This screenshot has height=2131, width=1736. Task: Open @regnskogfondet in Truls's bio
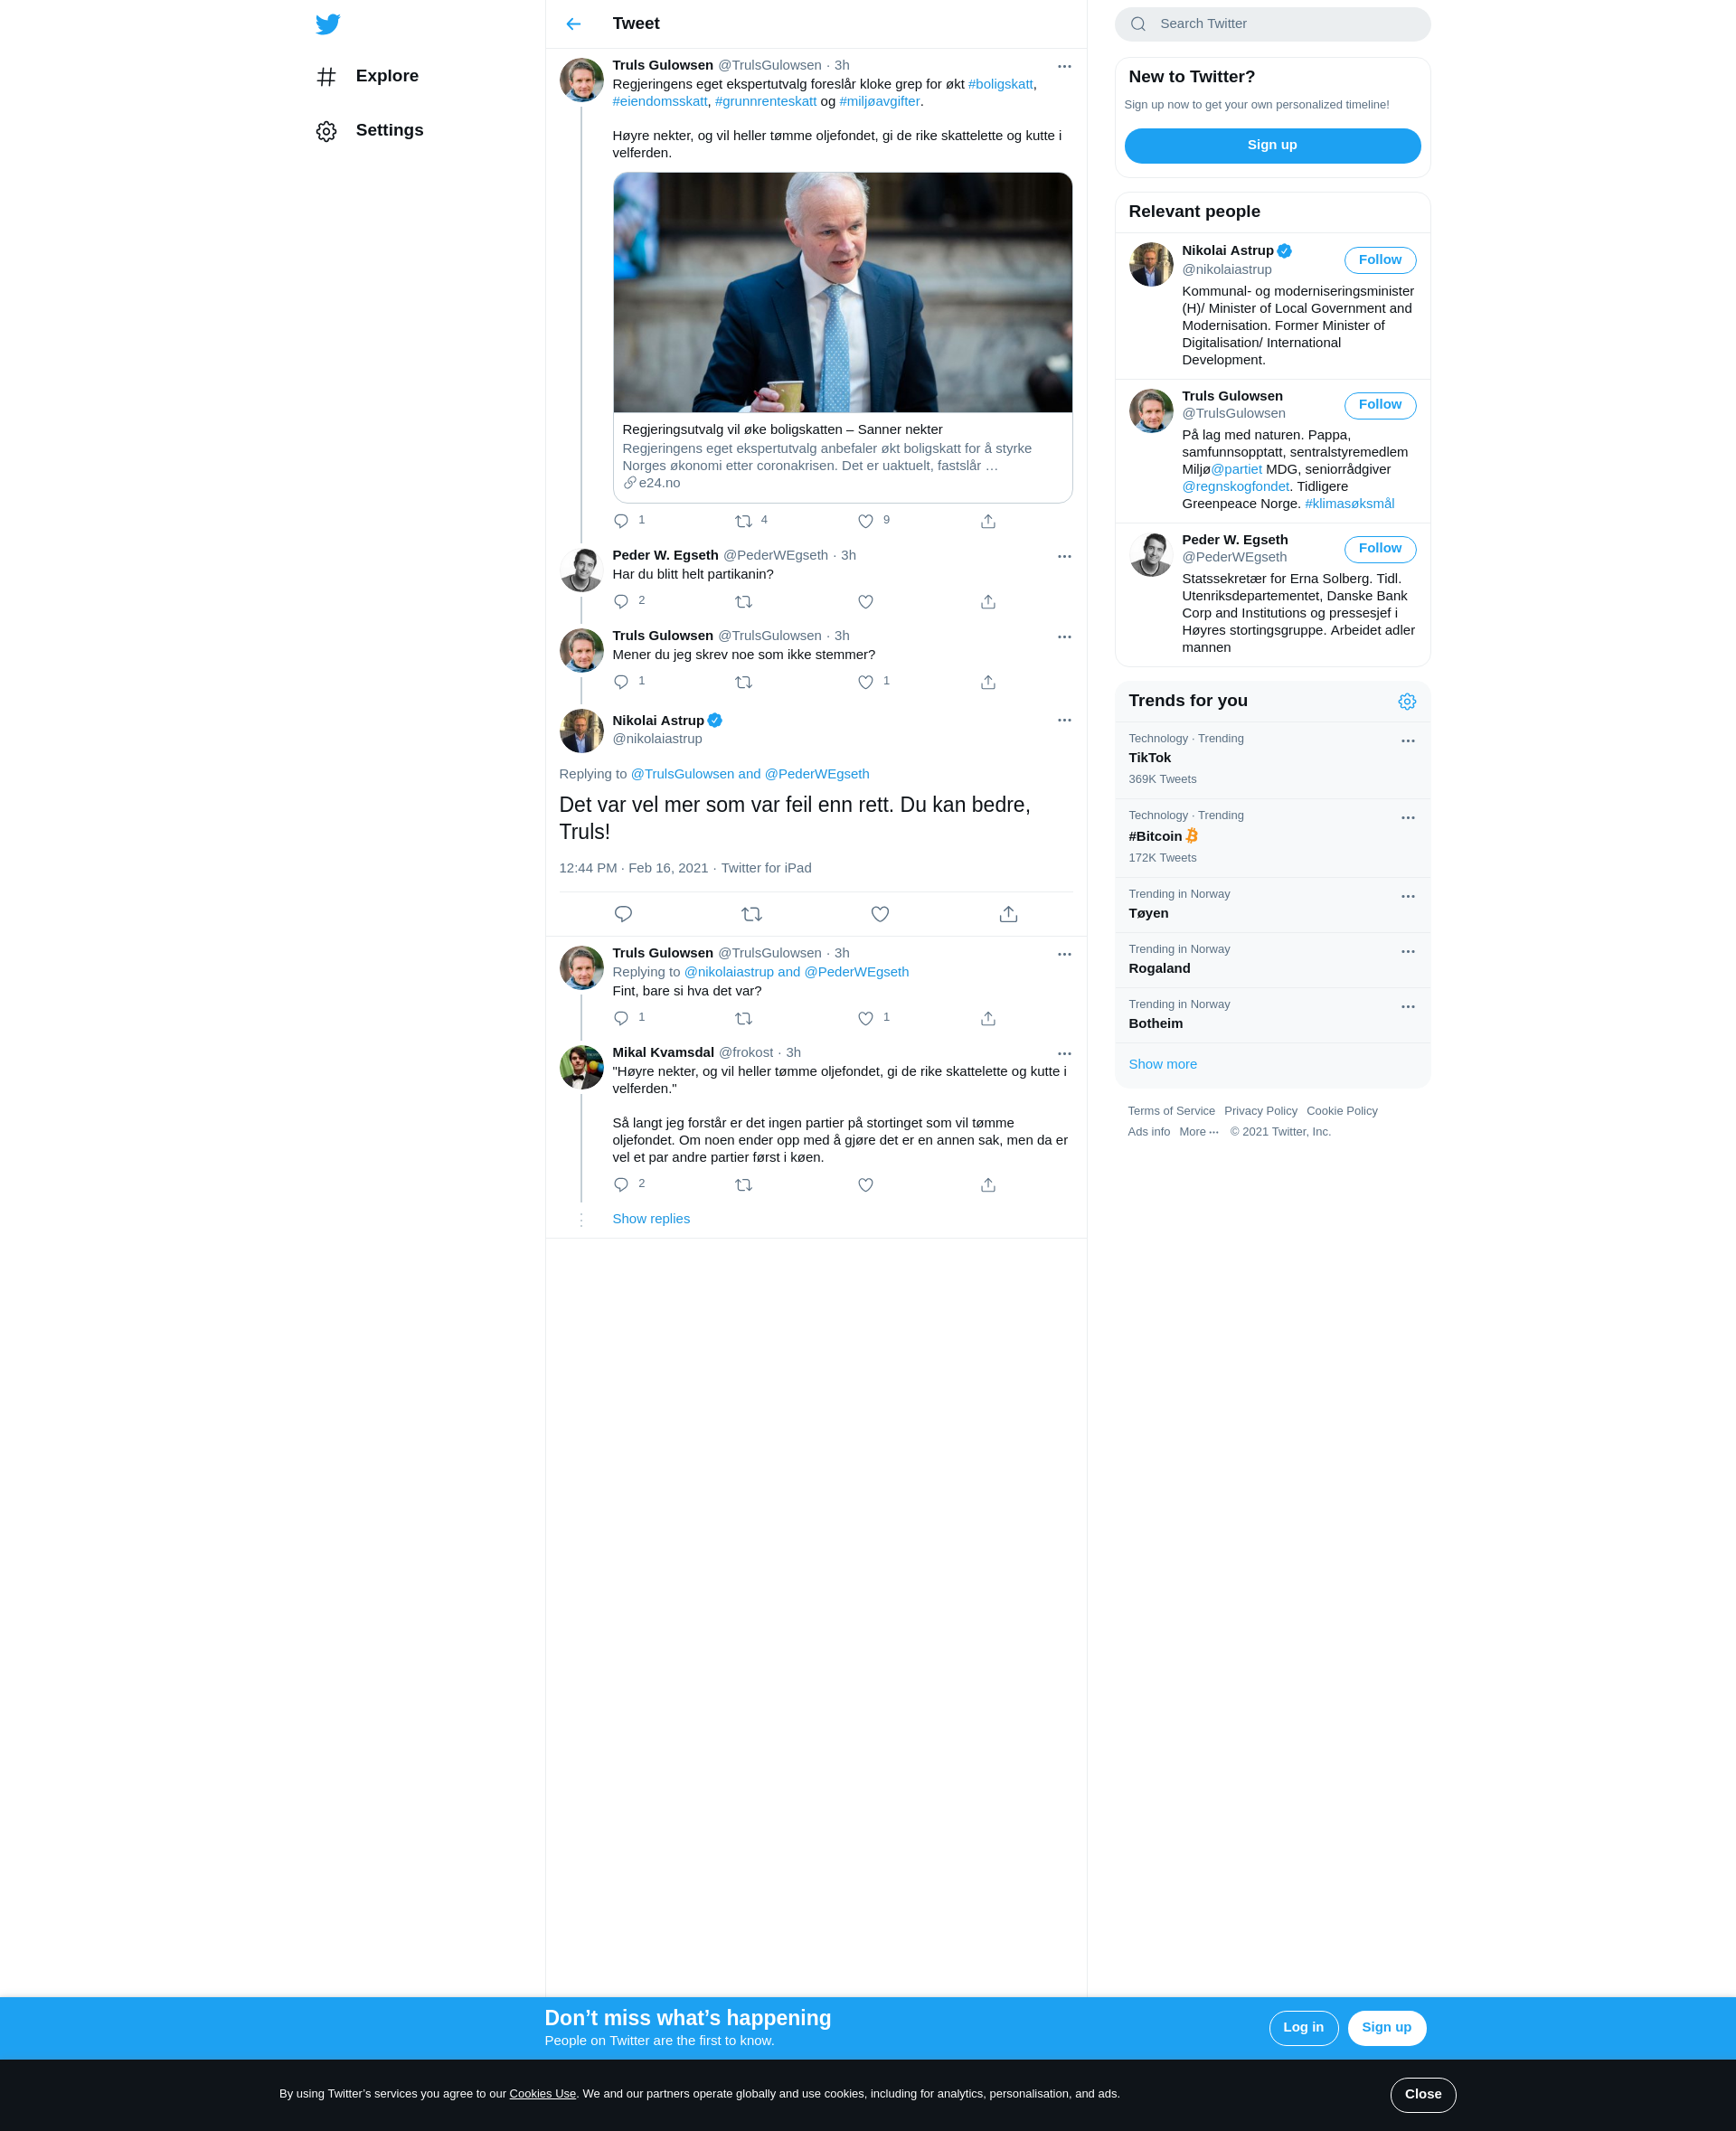point(1235,487)
